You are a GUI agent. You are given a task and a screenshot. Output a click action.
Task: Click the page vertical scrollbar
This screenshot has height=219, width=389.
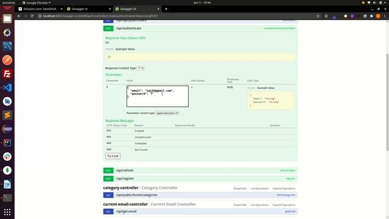tap(387, 102)
